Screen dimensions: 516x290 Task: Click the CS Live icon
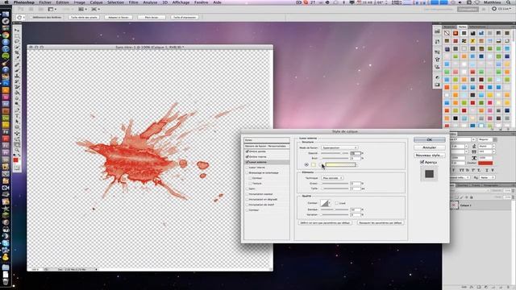(494, 9)
